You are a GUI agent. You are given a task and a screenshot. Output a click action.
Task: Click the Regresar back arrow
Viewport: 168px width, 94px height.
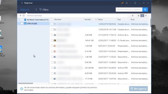22,3
